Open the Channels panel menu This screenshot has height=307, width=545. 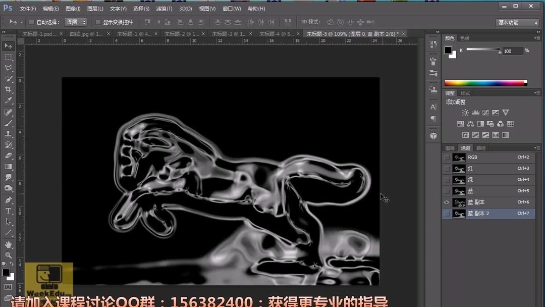(537, 148)
